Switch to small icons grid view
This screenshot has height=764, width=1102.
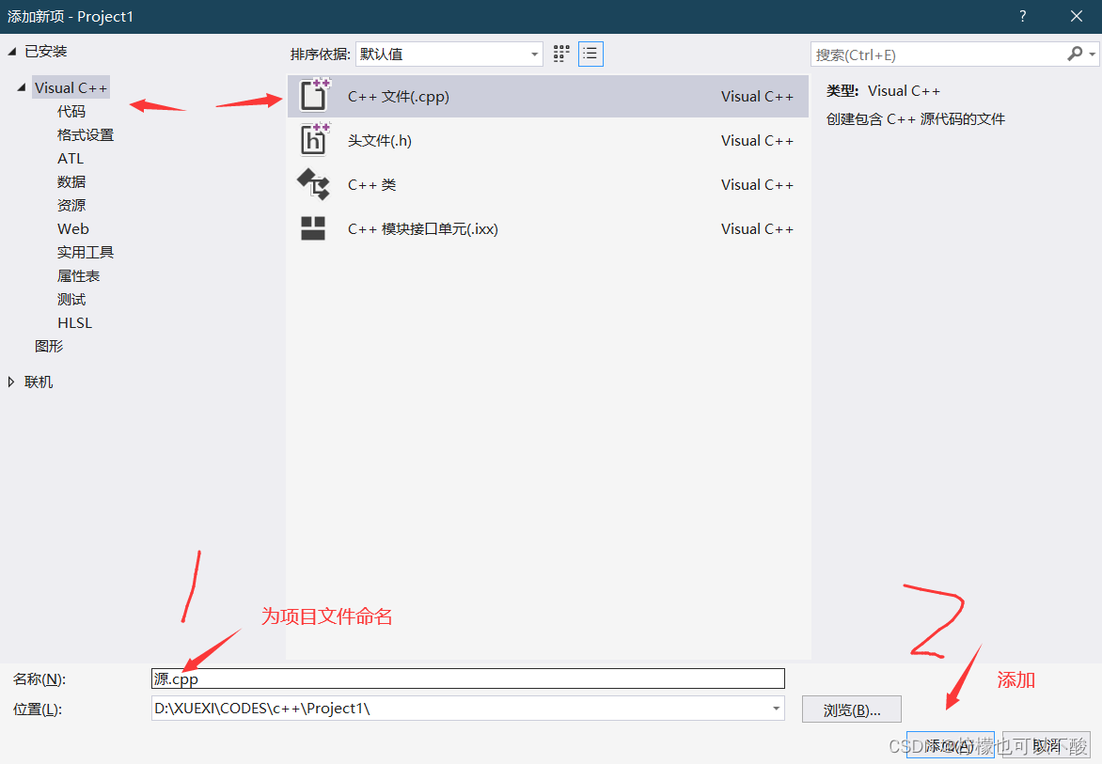pyautogui.click(x=560, y=55)
